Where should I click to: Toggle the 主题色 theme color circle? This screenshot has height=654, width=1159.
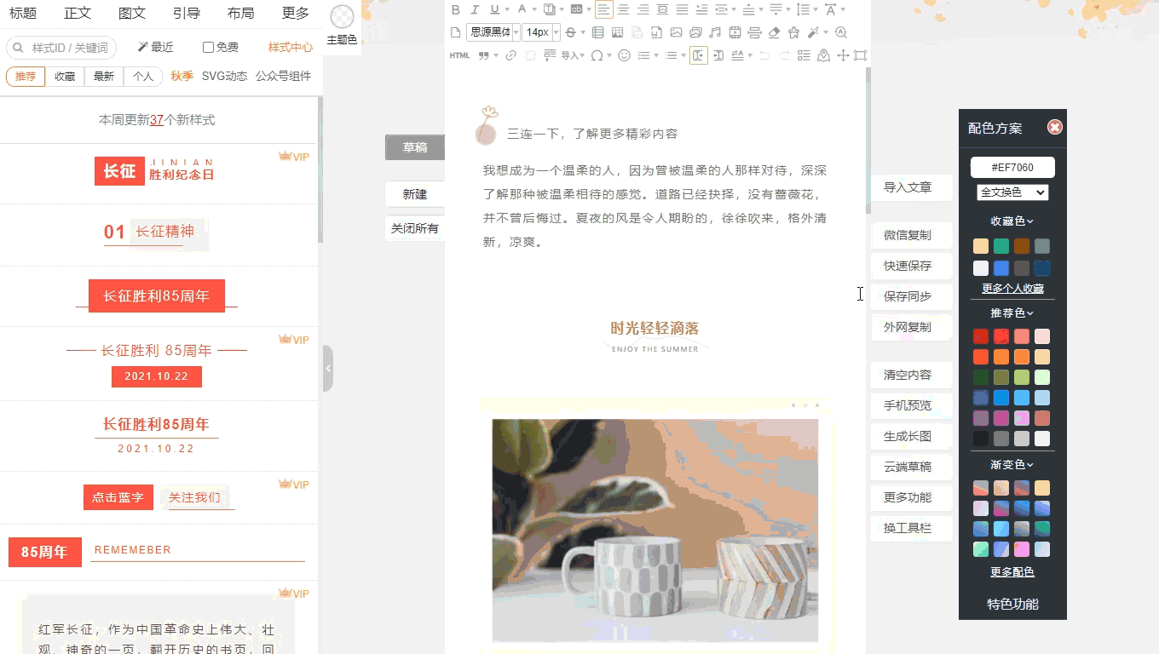click(x=342, y=17)
